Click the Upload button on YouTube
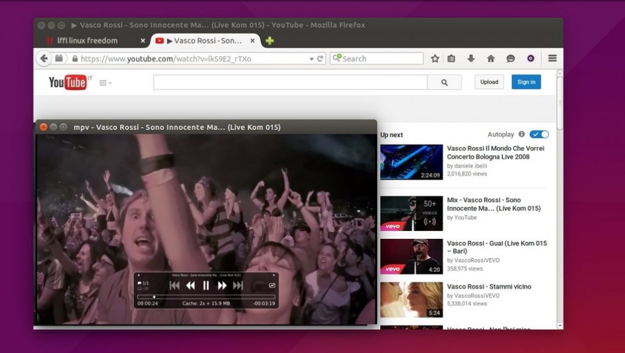The width and height of the screenshot is (625, 353). tap(489, 81)
